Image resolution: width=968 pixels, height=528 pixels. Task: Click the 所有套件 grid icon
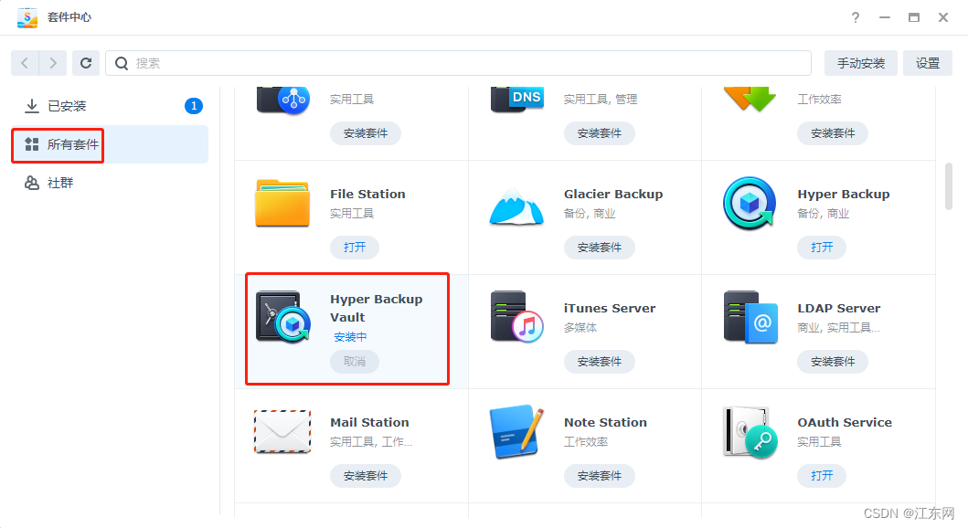[x=31, y=144]
